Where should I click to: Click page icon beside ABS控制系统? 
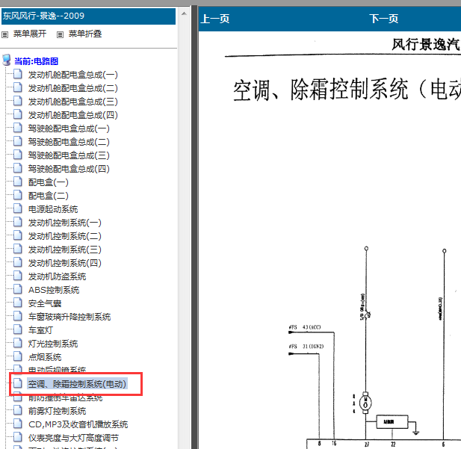pos(18,289)
